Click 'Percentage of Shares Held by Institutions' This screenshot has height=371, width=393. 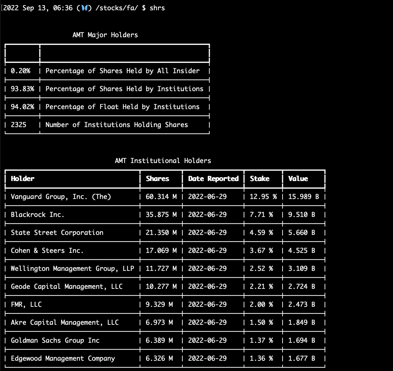pyautogui.click(x=125, y=89)
